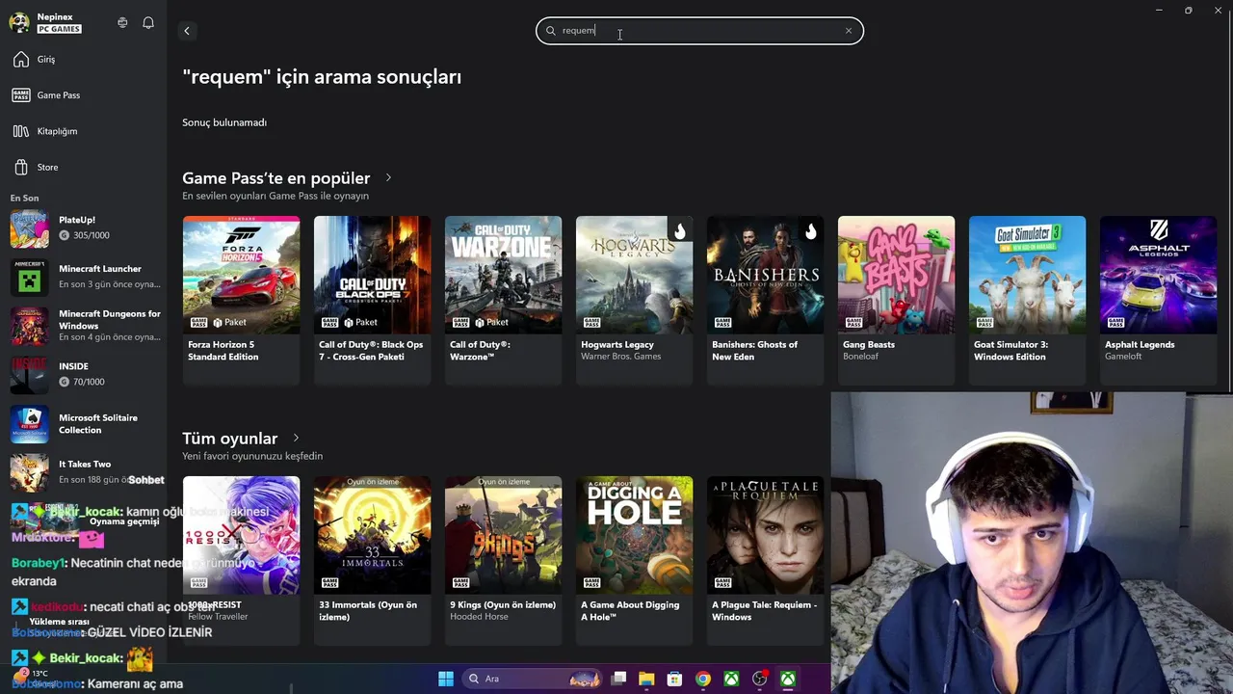Image resolution: width=1233 pixels, height=694 pixels.
Task: Expand 'Game Pass'te en popüler' chevron
Action: click(x=388, y=177)
